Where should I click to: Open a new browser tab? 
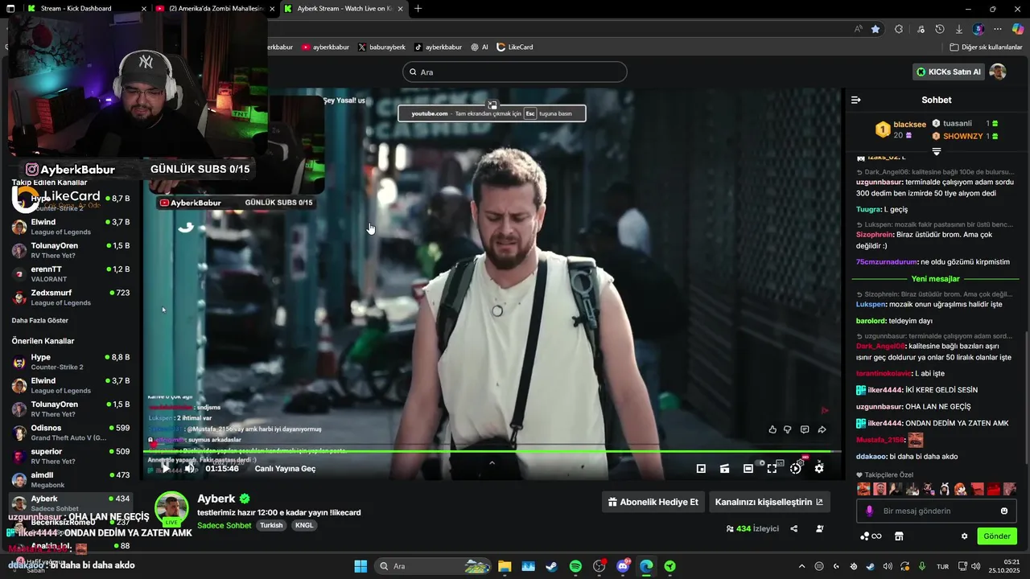tap(418, 9)
